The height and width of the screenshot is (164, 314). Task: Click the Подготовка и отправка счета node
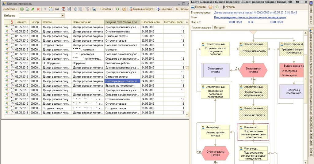[x=253, y=92]
